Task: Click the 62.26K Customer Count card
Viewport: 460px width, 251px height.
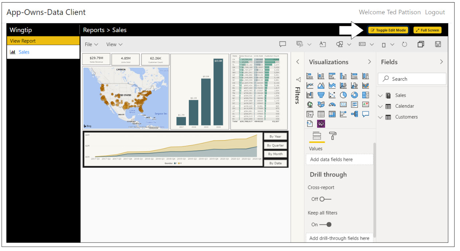Action: pos(155,59)
